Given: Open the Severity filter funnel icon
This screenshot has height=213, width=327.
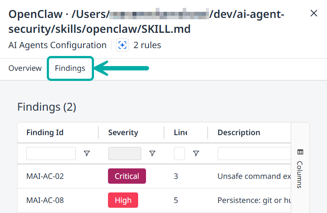Looking at the screenshot, I should click(x=152, y=154).
